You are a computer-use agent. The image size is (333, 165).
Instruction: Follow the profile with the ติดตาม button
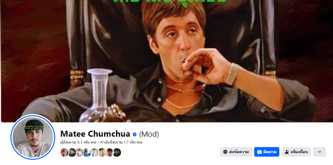[x=267, y=152]
